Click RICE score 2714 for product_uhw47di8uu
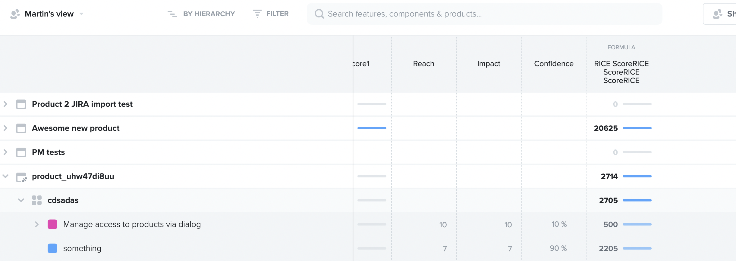Screen dimensions: 736x261 pyautogui.click(x=609, y=176)
